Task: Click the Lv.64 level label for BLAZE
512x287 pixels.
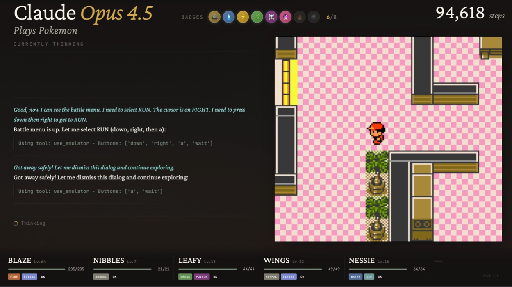Action: pyautogui.click(x=40, y=262)
